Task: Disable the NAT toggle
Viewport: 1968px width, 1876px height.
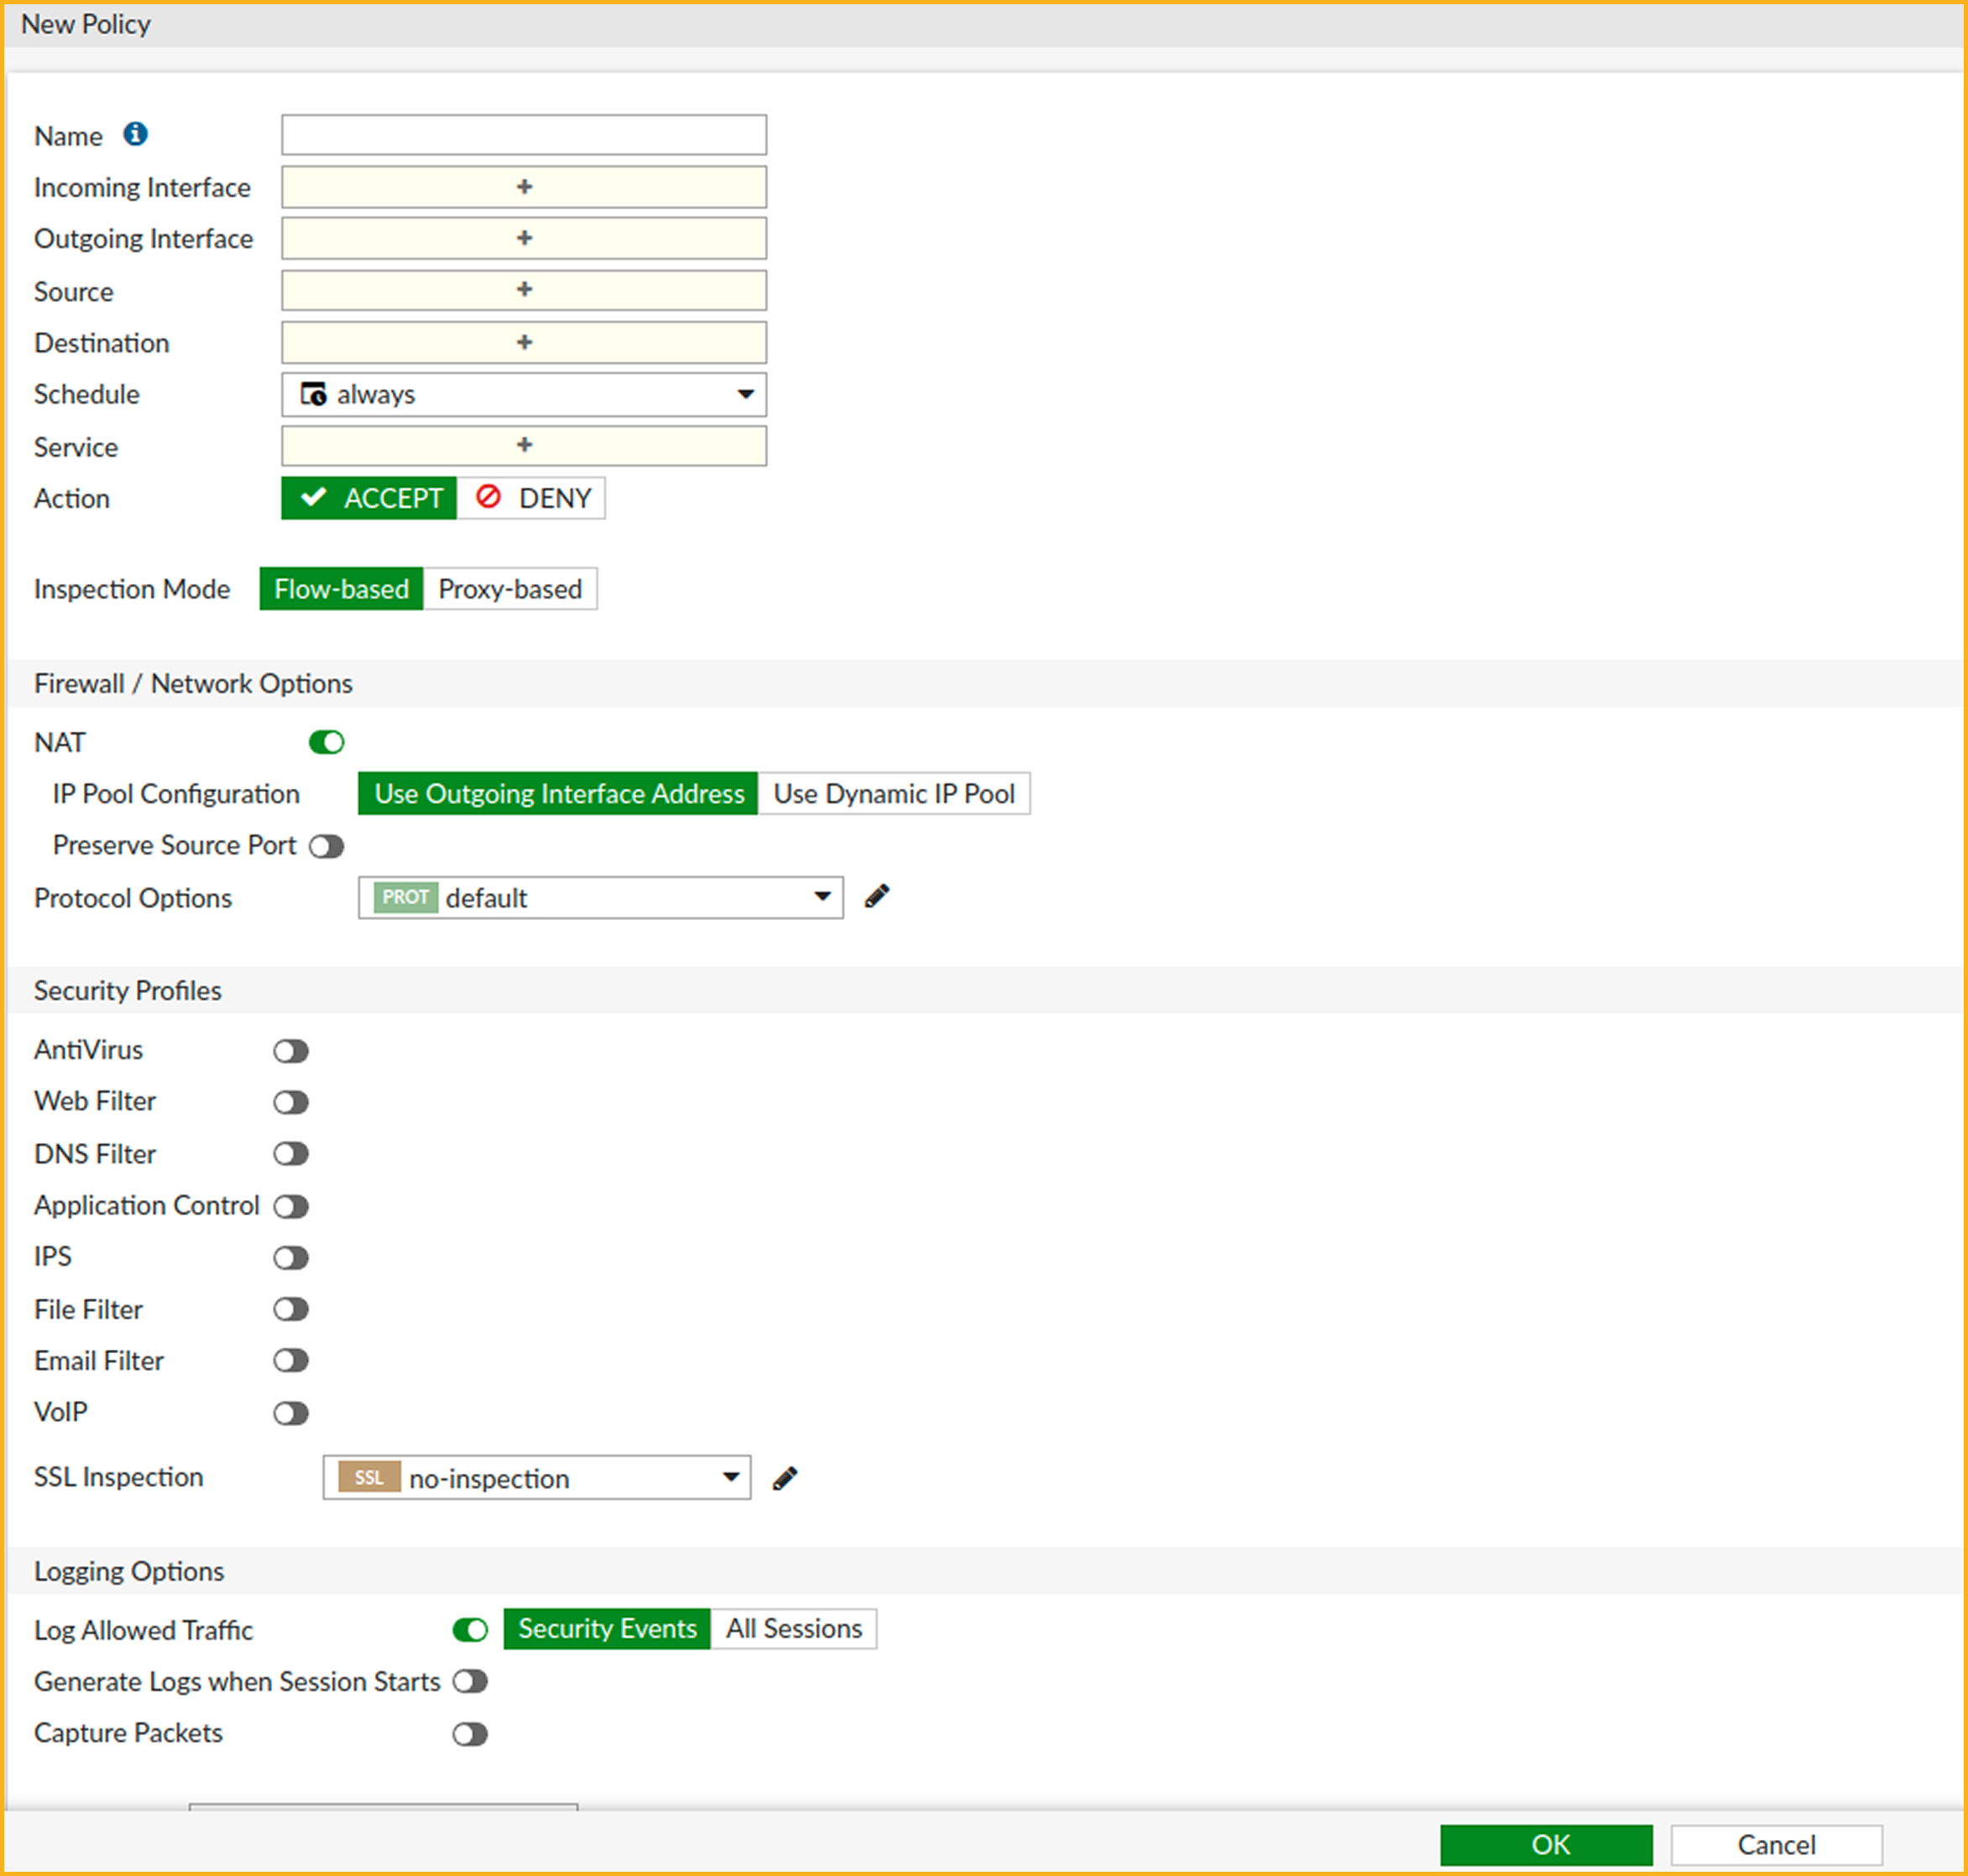Action: point(326,742)
